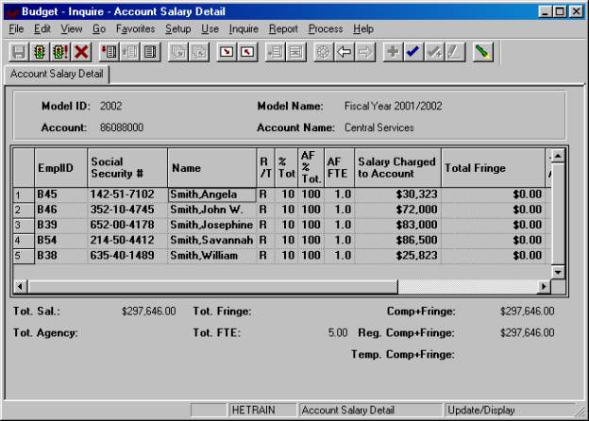Click the red X cancel toolbar icon
The width and height of the screenshot is (589, 421).
(81, 52)
